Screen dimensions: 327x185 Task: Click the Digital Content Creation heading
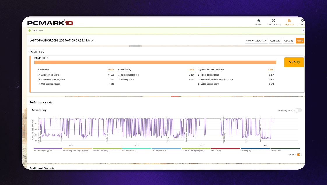click(211, 70)
